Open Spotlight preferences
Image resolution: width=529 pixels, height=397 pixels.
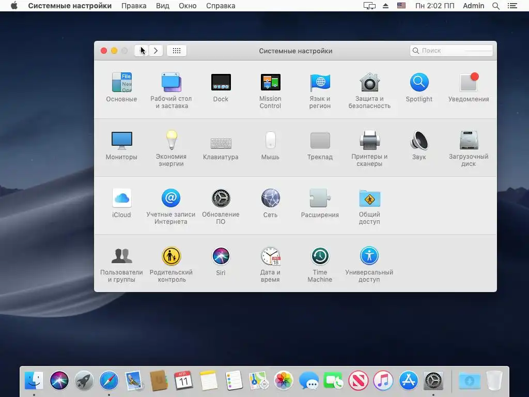(x=419, y=87)
